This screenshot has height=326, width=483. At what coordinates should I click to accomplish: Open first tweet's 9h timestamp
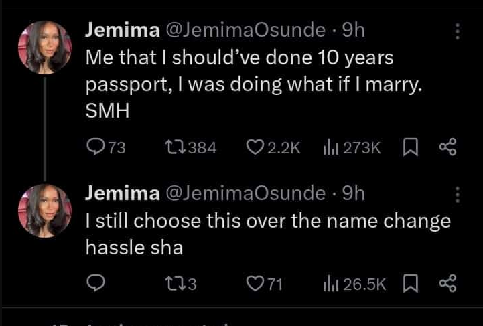[x=352, y=31]
